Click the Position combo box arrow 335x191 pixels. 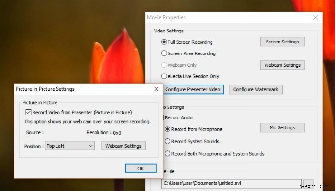click(91, 146)
